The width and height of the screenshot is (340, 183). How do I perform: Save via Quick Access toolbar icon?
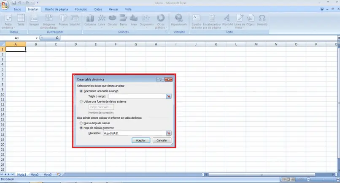click(x=14, y=3)
